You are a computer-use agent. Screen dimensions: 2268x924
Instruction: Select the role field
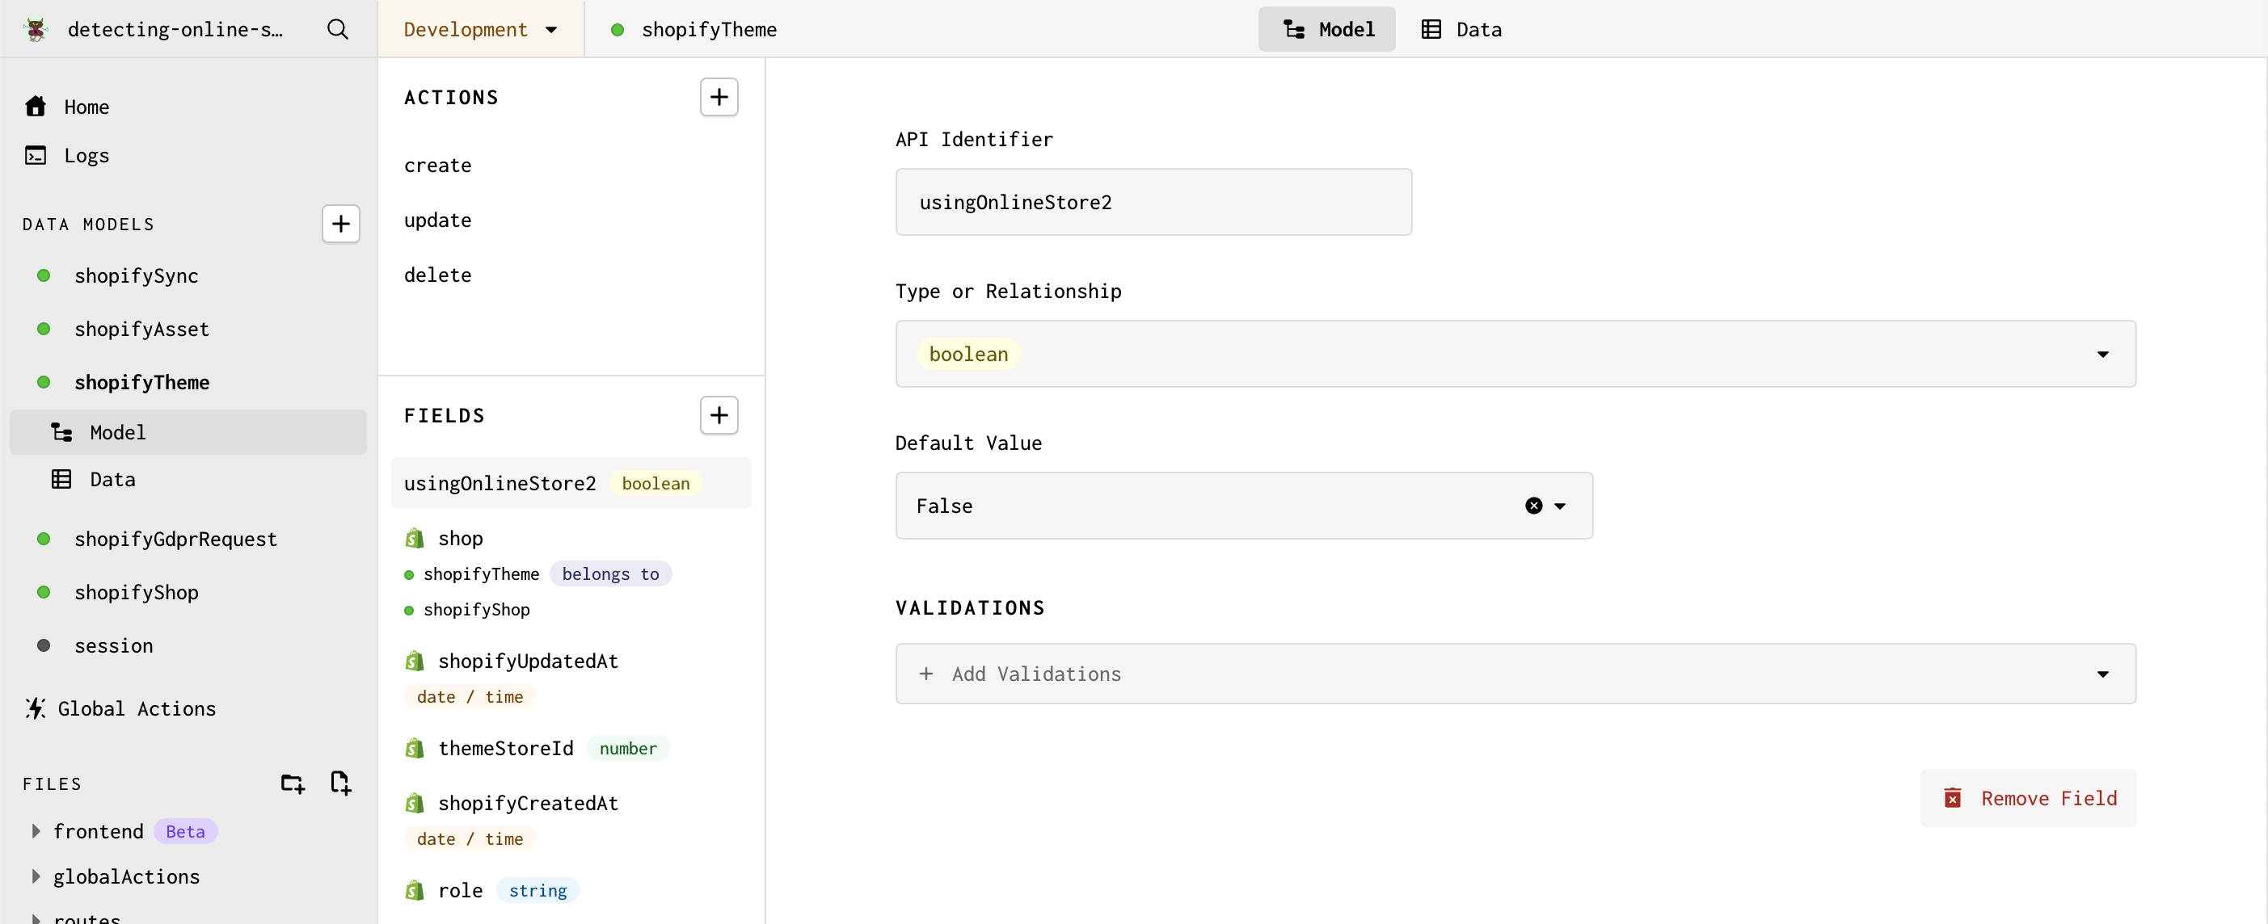(461, 891)
